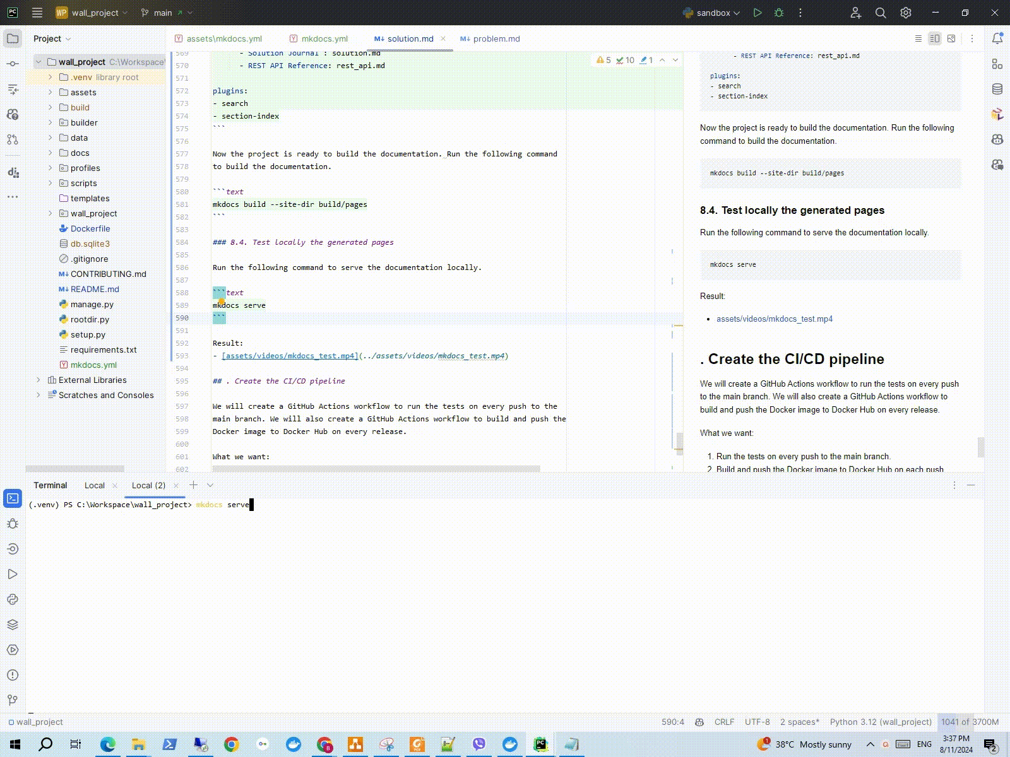The image size is (1010, 757).
Task: Click the memory indicator 1041 of 3700M
Action: click(970, 722)
